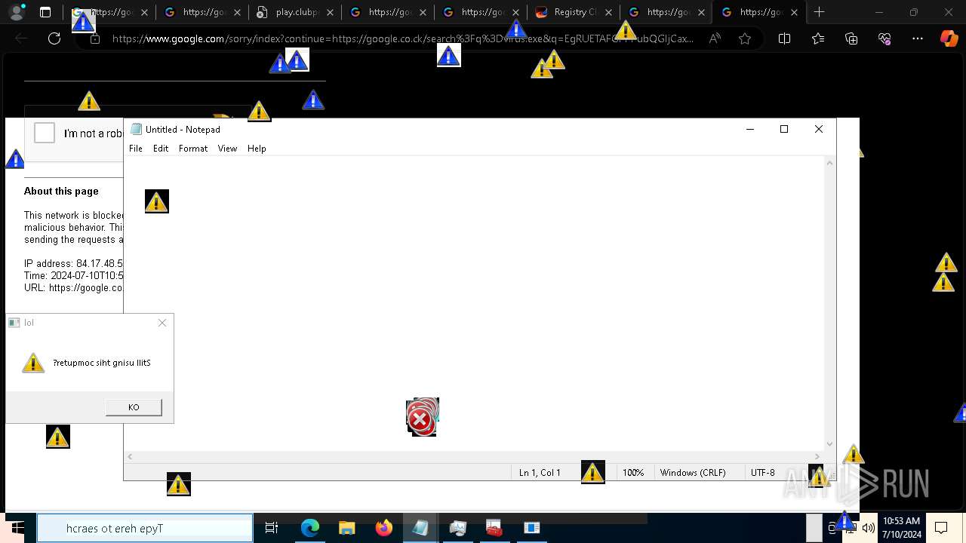Viewport: 966px width, 543px height.
Task: Open Notepad File menu
Action: pyautogui.click(x=136, y=149)
